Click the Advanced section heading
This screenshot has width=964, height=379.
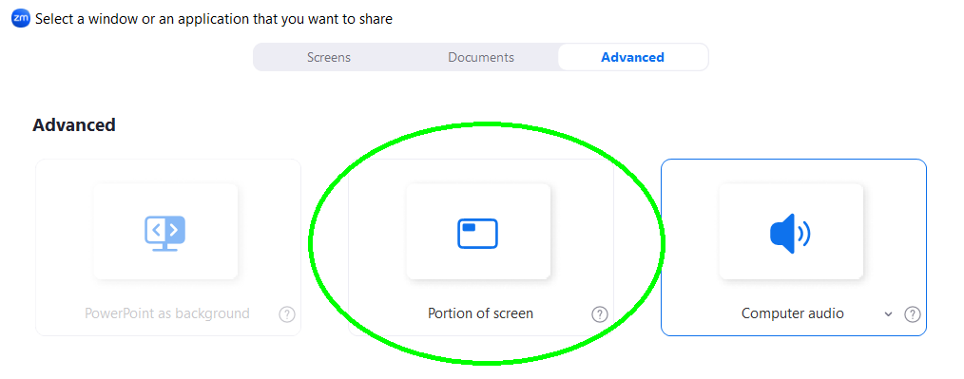pyautogui.click(x=74, y=124)
